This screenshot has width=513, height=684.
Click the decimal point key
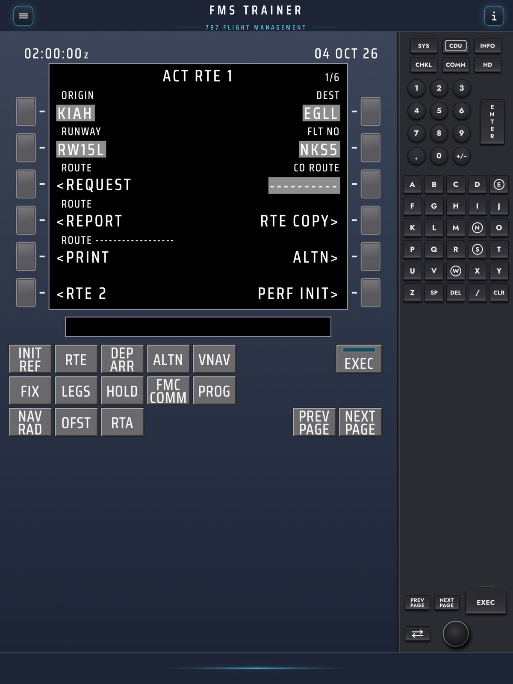tap(416, 156)
